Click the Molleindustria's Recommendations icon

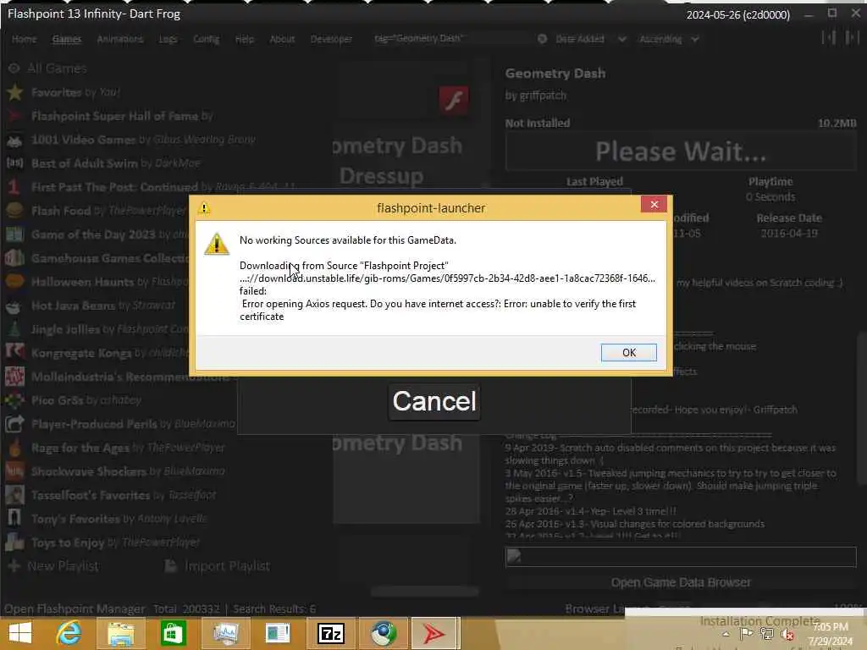click(14, 377)
